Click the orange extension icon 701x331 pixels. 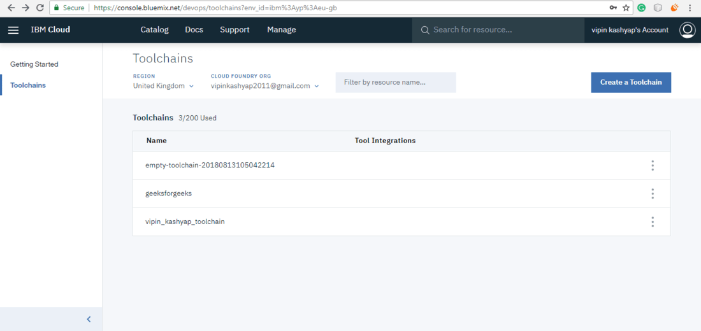click(675, 8)
